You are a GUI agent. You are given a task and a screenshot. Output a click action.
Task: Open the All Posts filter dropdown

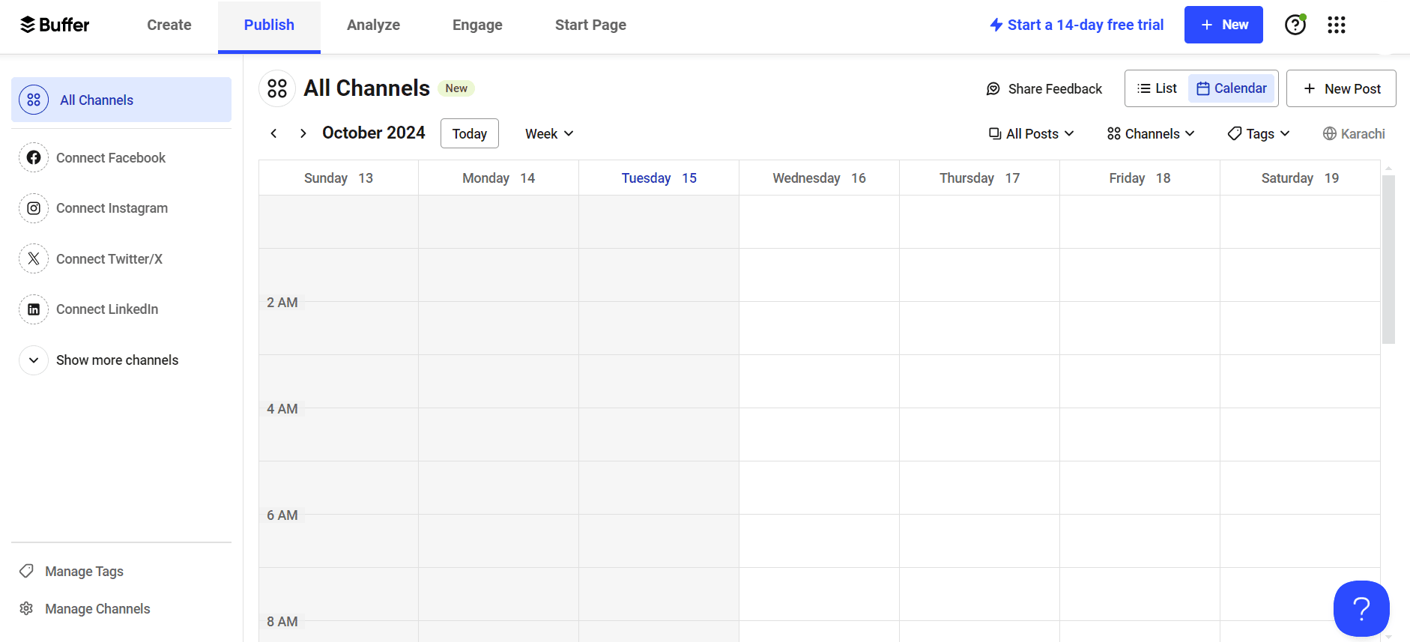tap(1031, 133)
